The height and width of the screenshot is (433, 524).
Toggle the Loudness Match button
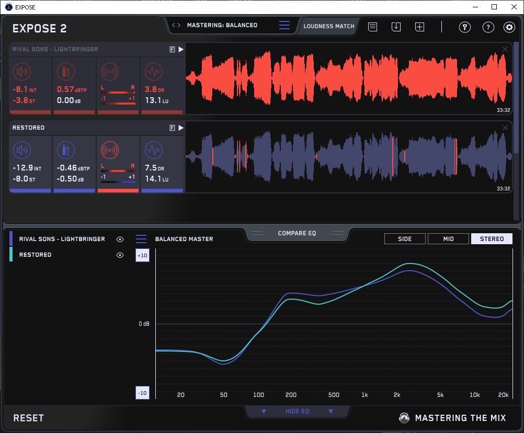[329, 26]
